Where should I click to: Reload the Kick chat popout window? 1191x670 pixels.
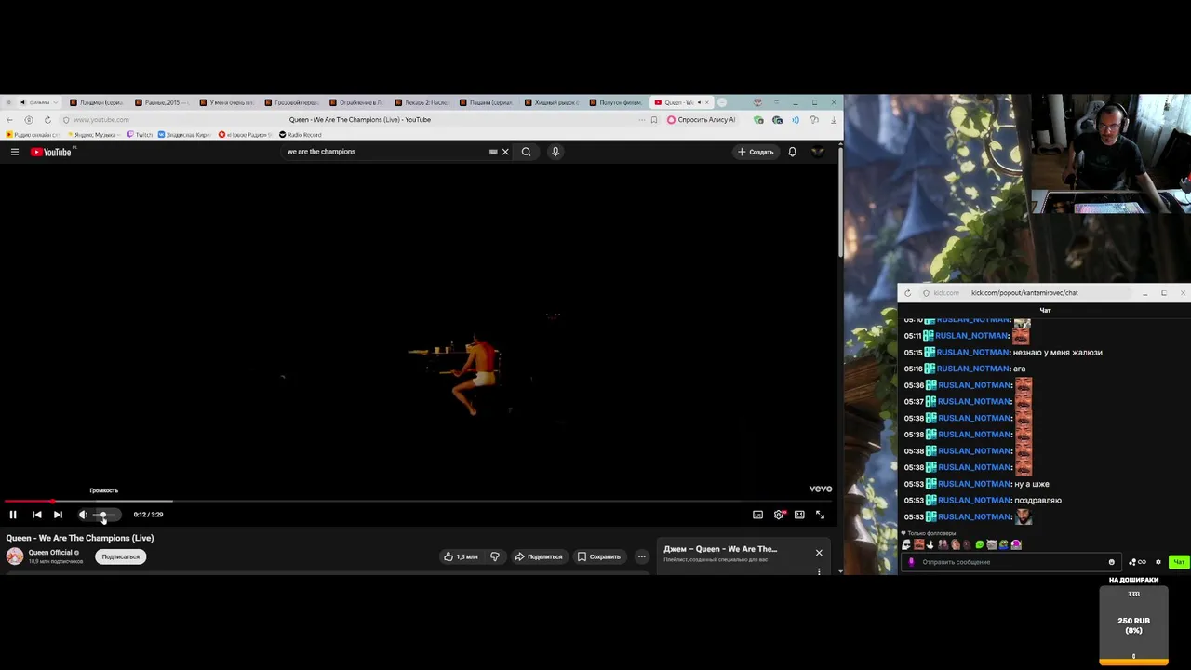pos(907,293)
